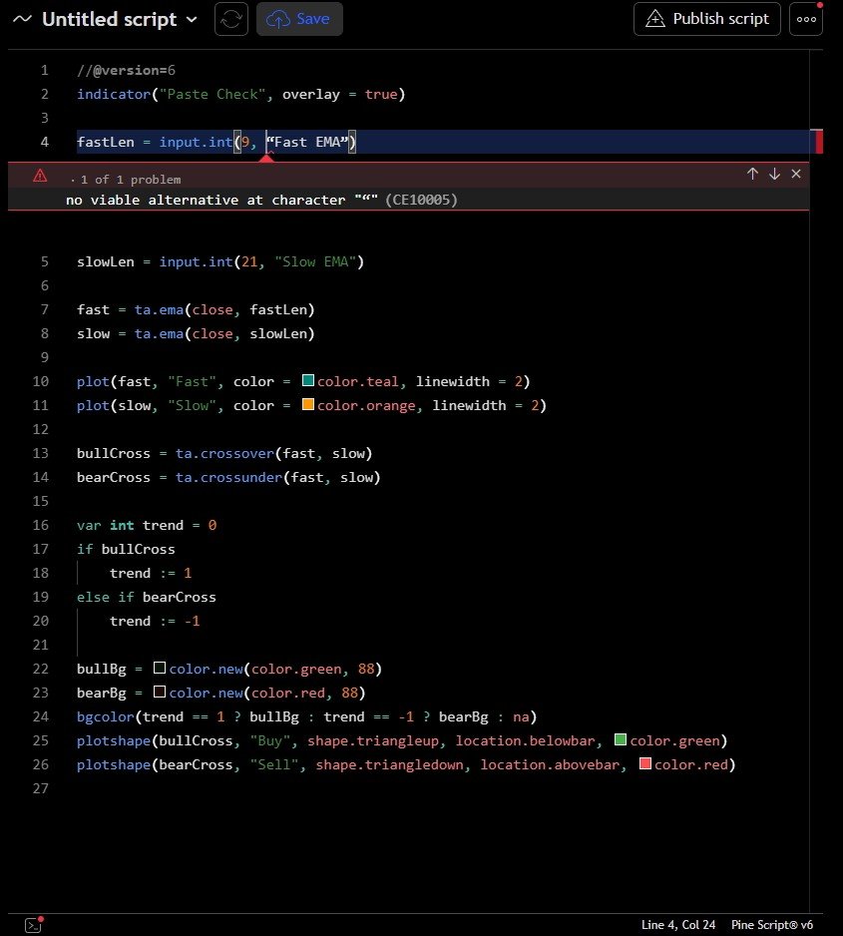The width and height of the screenshot is (843, 936).
Task: Click line number 17 in gutter
Action: click(41, 549)
